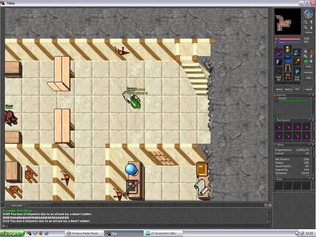Screen dimensions: 316x237
Task: Enable defensive fighting mode (green shield)
Action: tap(306, 61)
